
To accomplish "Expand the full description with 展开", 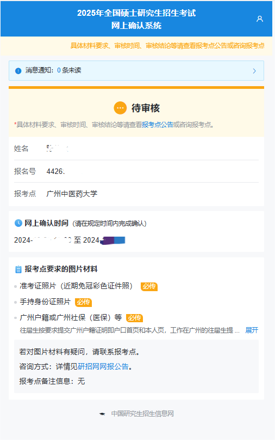I will click(x=252, y=330).
